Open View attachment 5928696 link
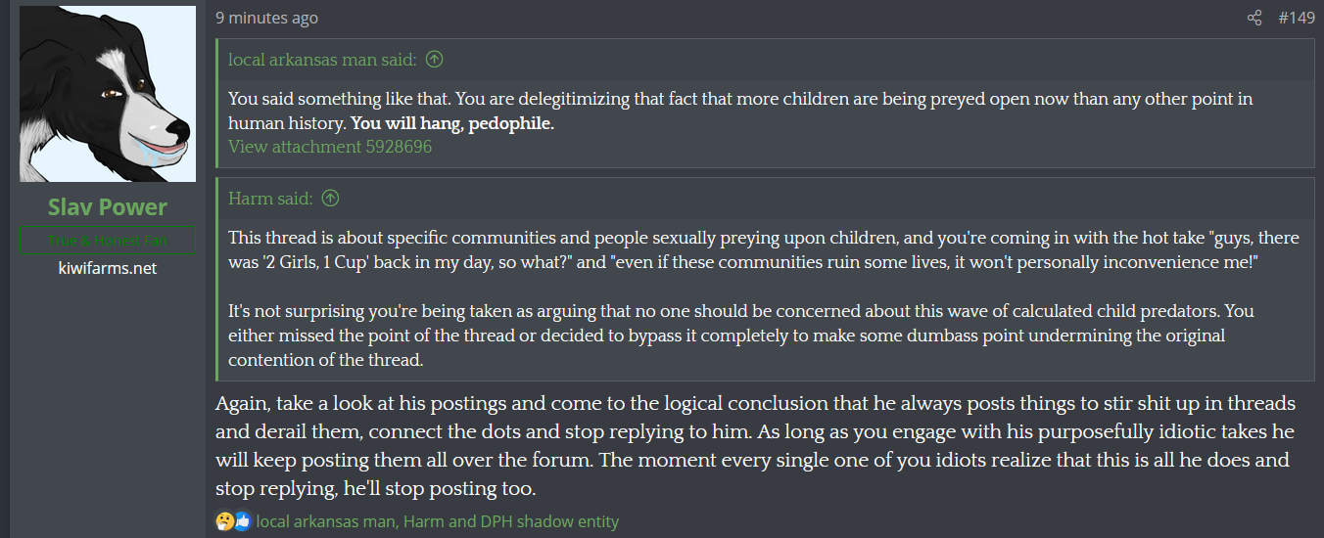Screen dimensions: 1324x538 [330, 147]
